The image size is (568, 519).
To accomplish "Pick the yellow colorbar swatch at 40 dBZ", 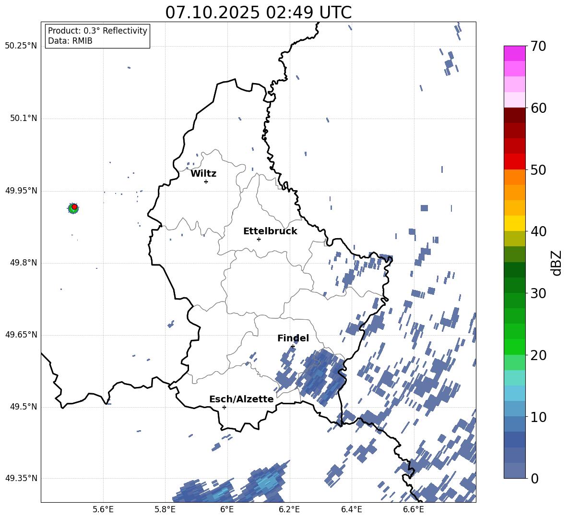I will coord(514,223).
